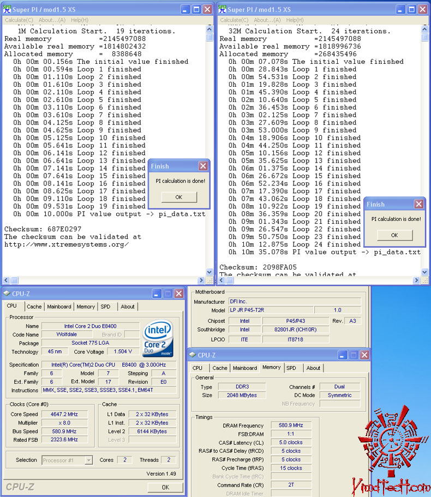Click the Intel Core 2 Duo logo
This screenshot has height=497, width=431.
tap(158, 338)
